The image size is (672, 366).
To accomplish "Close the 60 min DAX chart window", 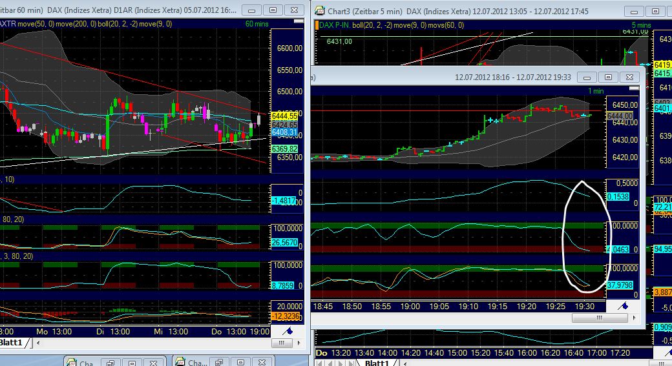I will coord(295,10).
